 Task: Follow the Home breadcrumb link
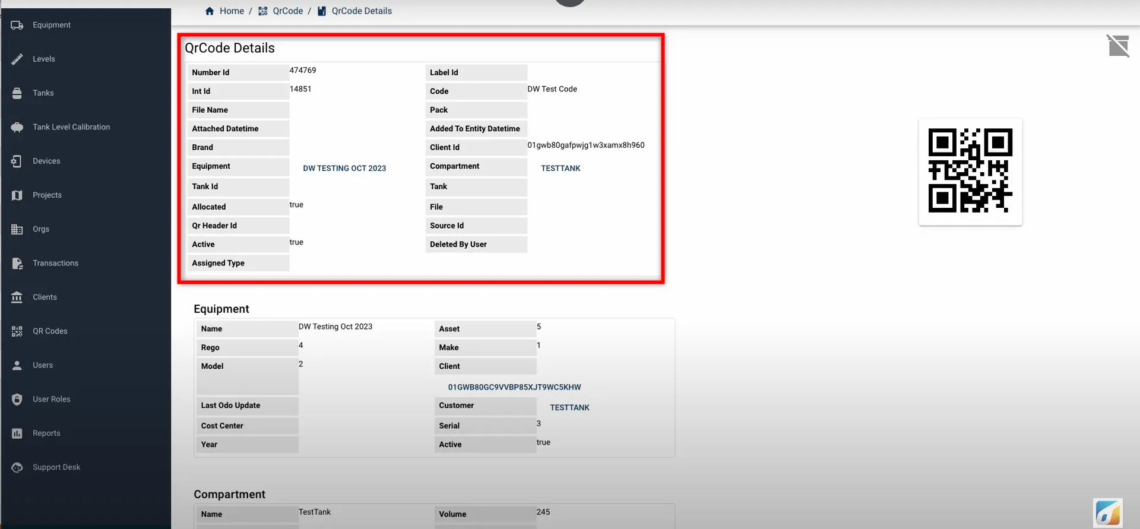coord(232,11)
